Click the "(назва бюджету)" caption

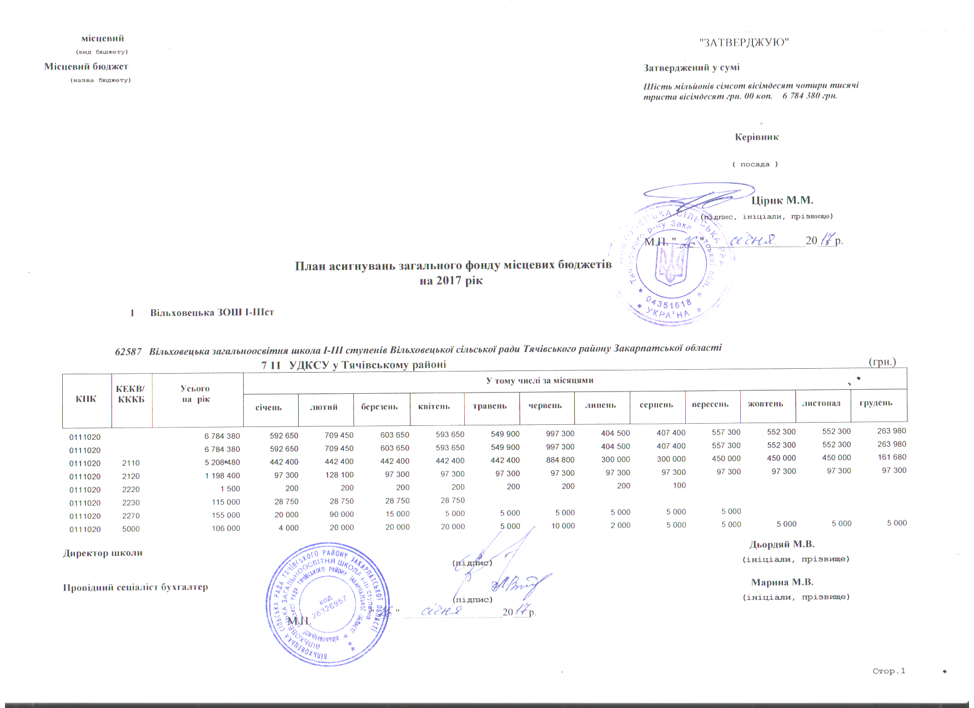tap(101, 81)
